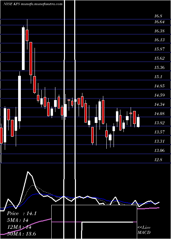Select the 15.36 price axis label

(x=159, y=68)
